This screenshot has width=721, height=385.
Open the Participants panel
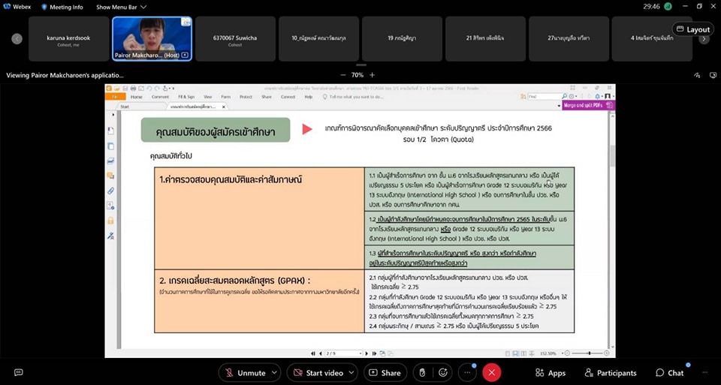[x=608, y=373]
